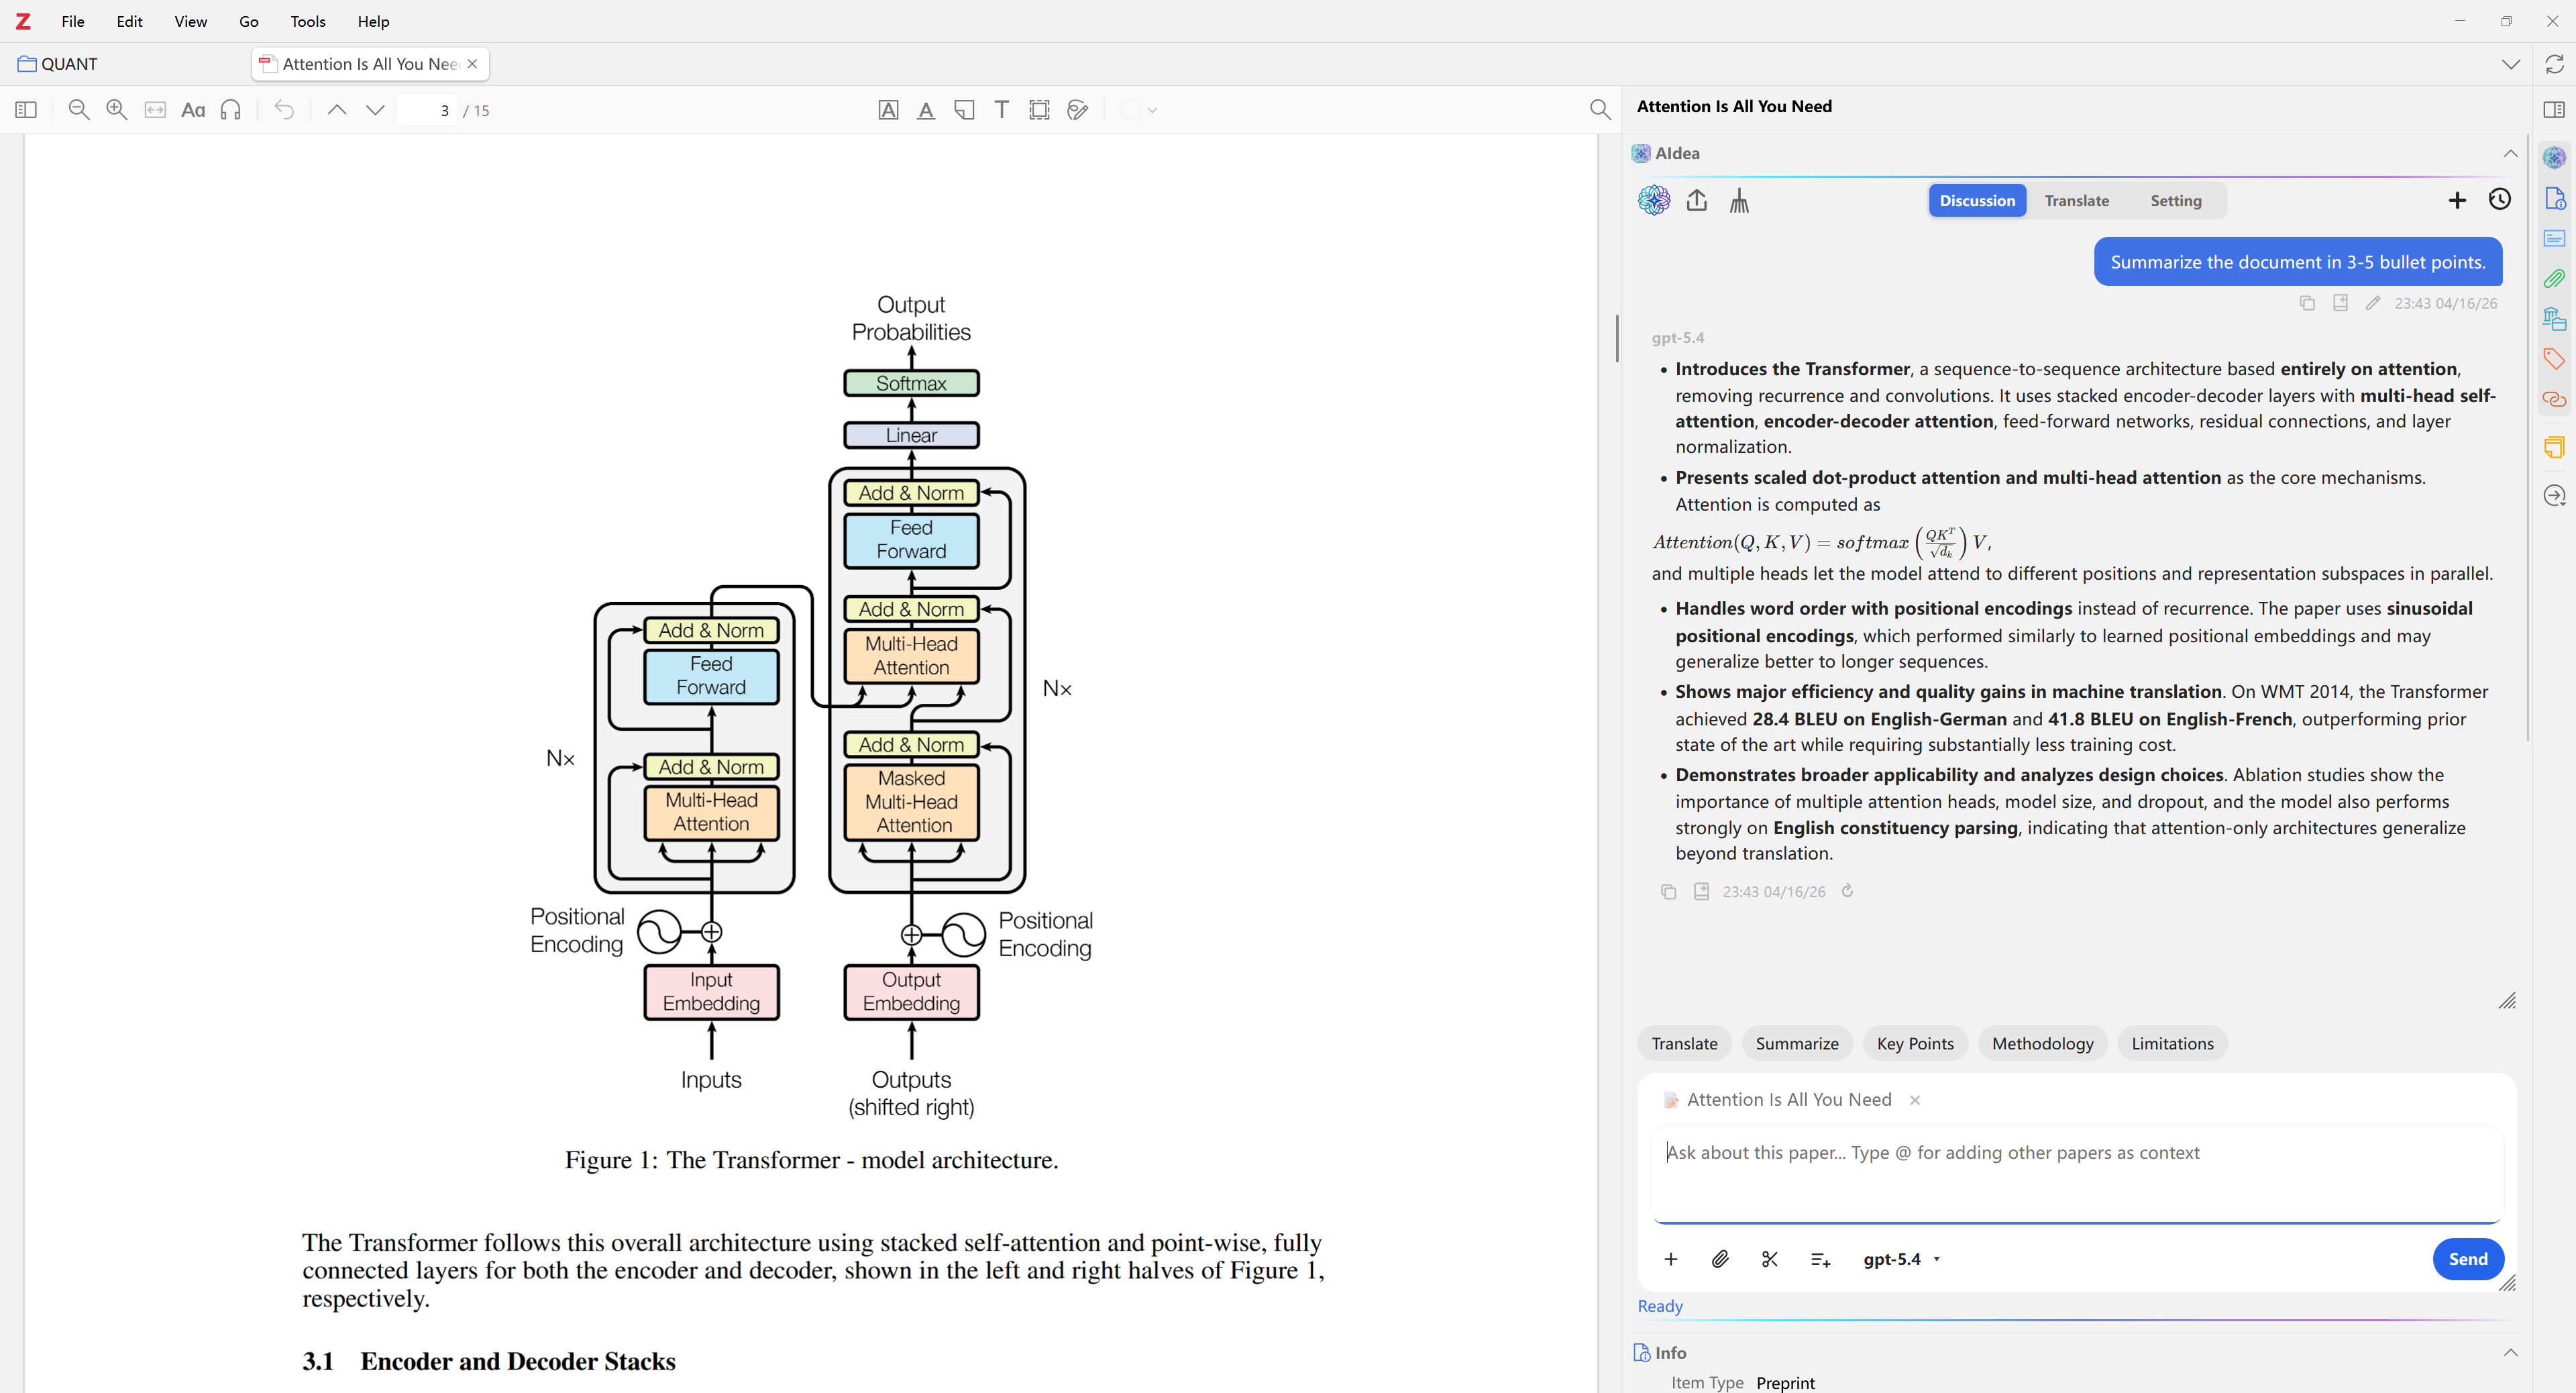Clear chat with the broom icon
Screen dimensions: 2576x1393
1740,200
